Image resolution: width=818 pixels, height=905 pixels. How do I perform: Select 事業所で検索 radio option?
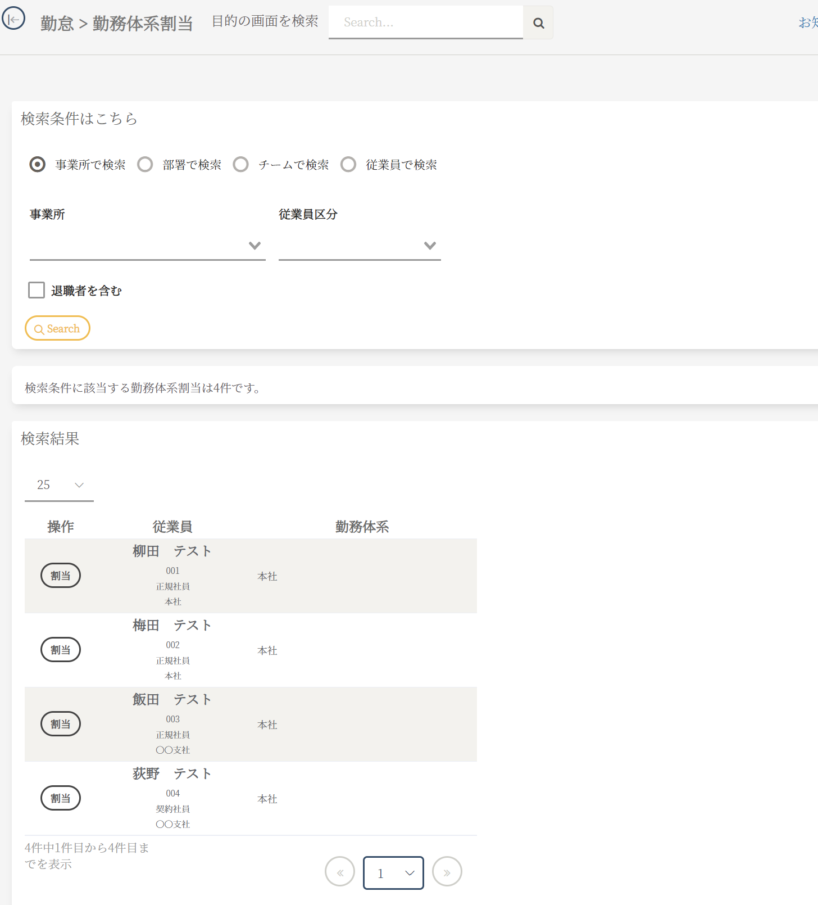[x=38, y=165]
